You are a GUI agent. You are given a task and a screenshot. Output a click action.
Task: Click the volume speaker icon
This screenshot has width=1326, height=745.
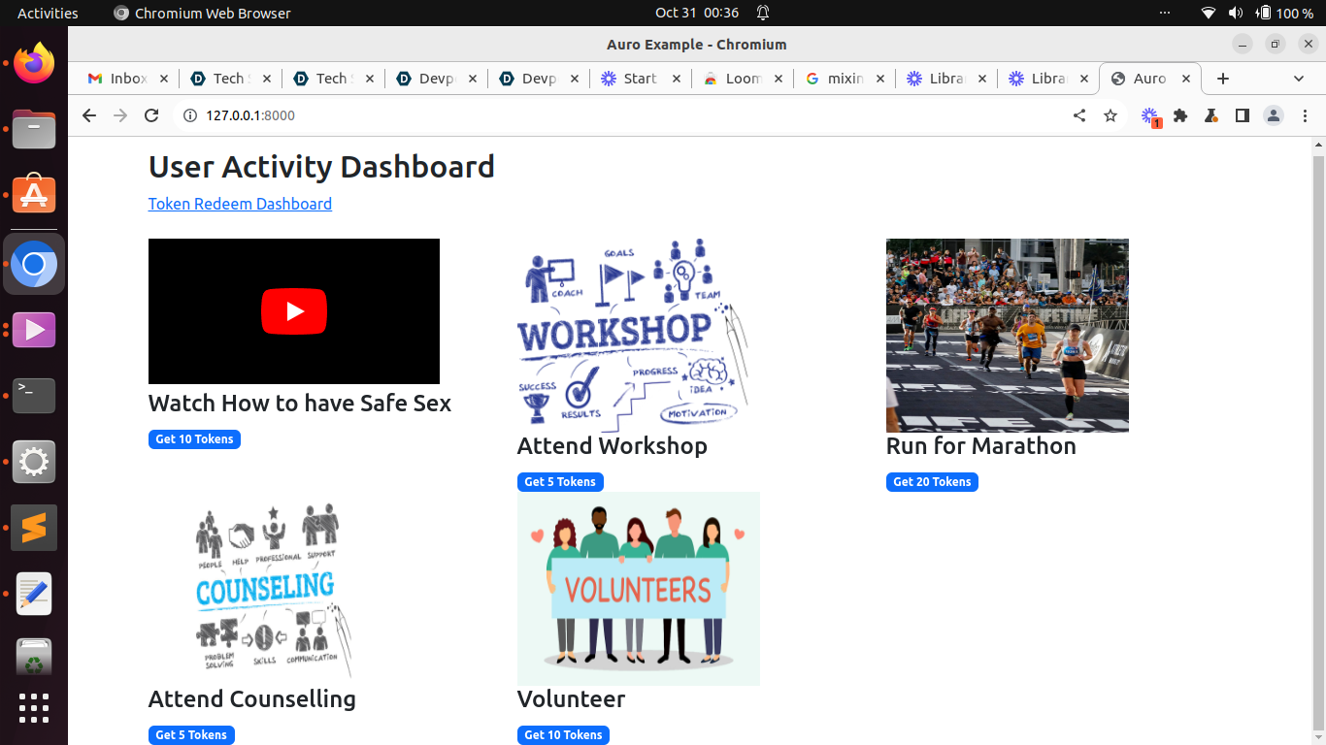[x=1236, y=13]
